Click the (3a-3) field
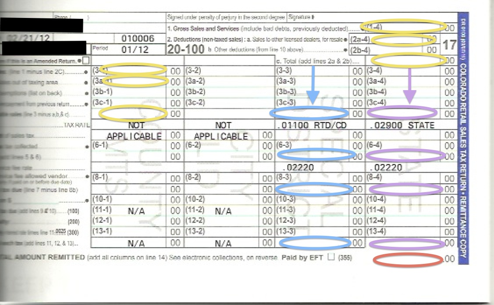 [312, 81]
